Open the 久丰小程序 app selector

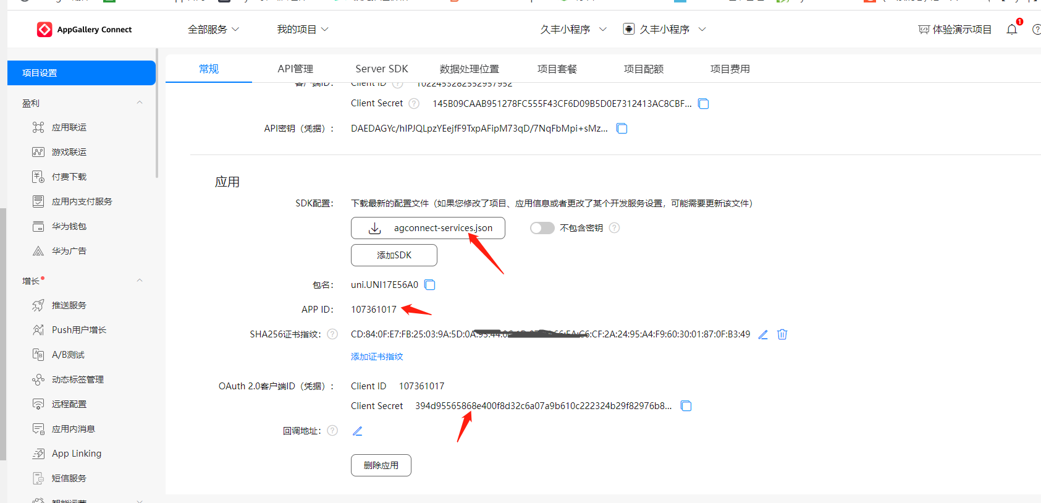point(664,30)
